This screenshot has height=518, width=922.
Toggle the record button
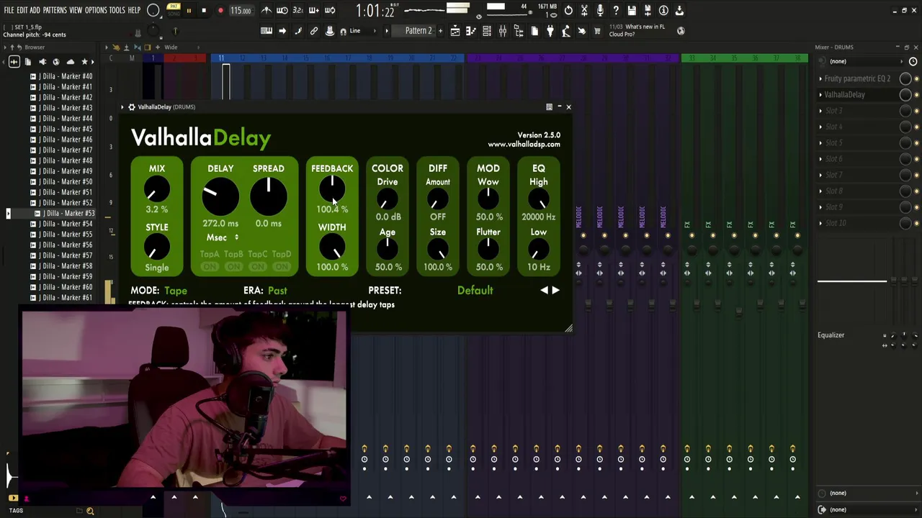(220, 11)
